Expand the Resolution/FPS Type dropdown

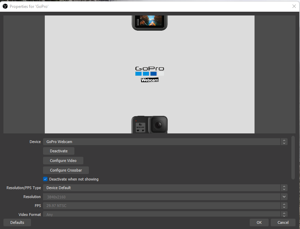[x=165, y=188]
